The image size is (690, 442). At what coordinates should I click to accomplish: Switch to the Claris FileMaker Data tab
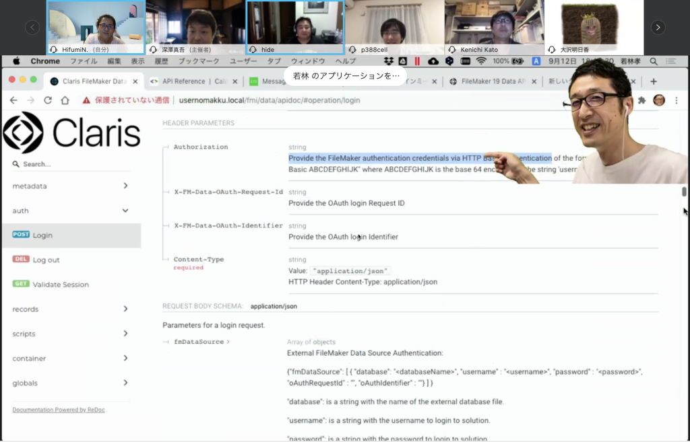(94, 81)
